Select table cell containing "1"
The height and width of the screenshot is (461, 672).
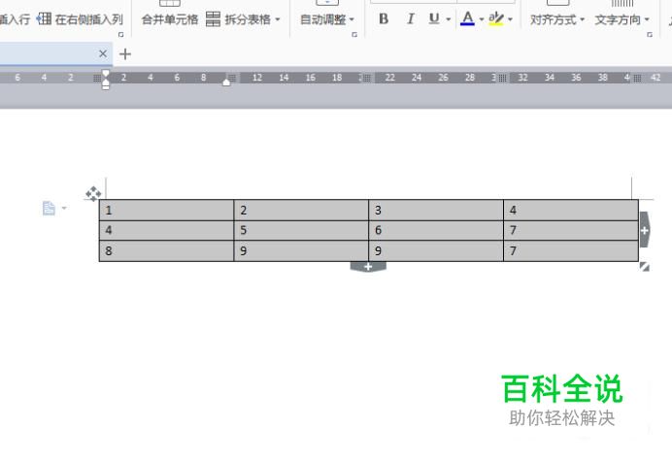(166, 210)
